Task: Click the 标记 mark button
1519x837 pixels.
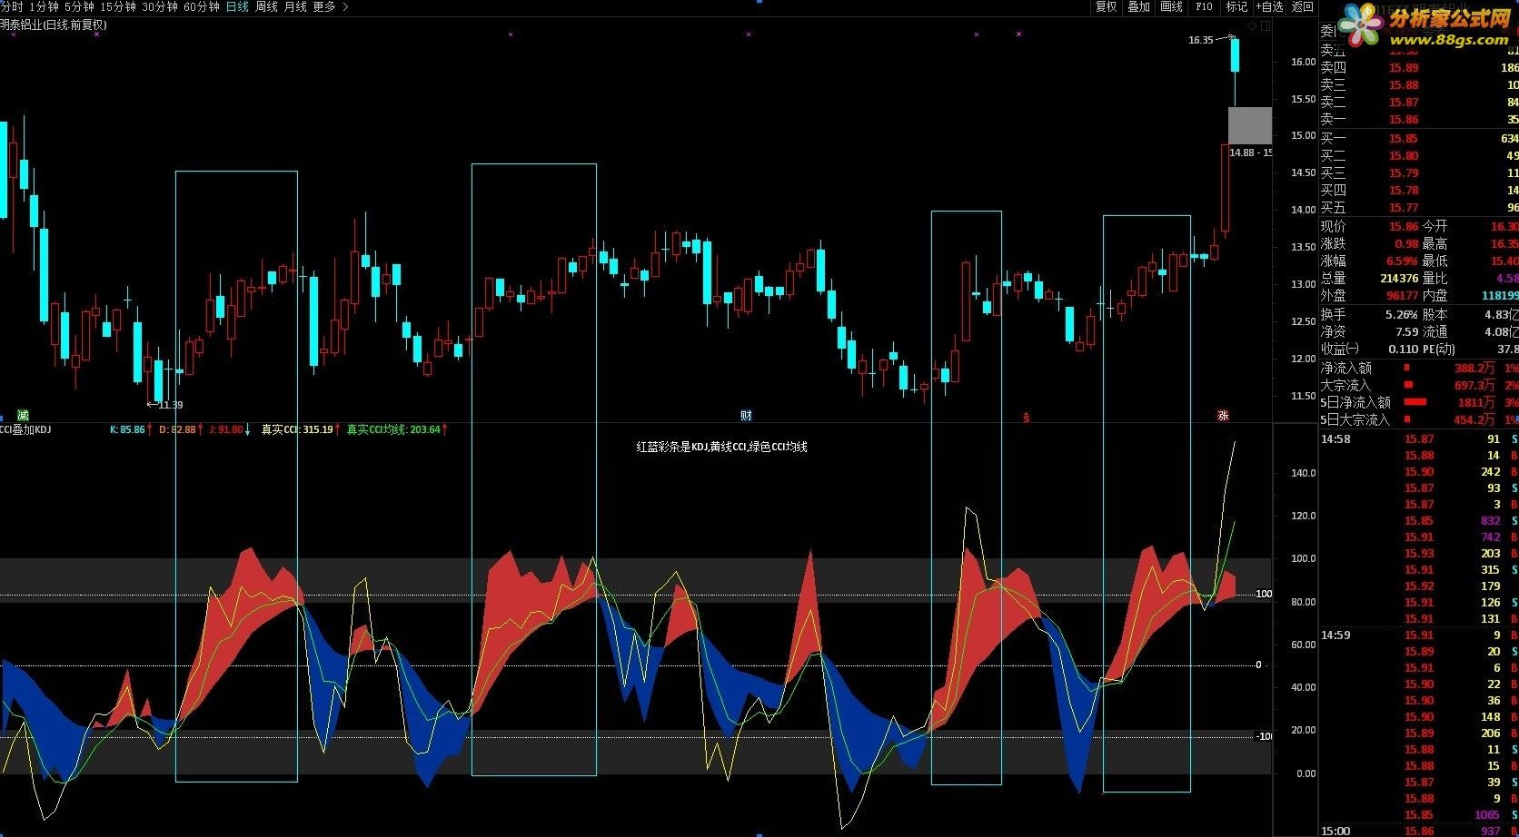Action: click(1236, 6)
